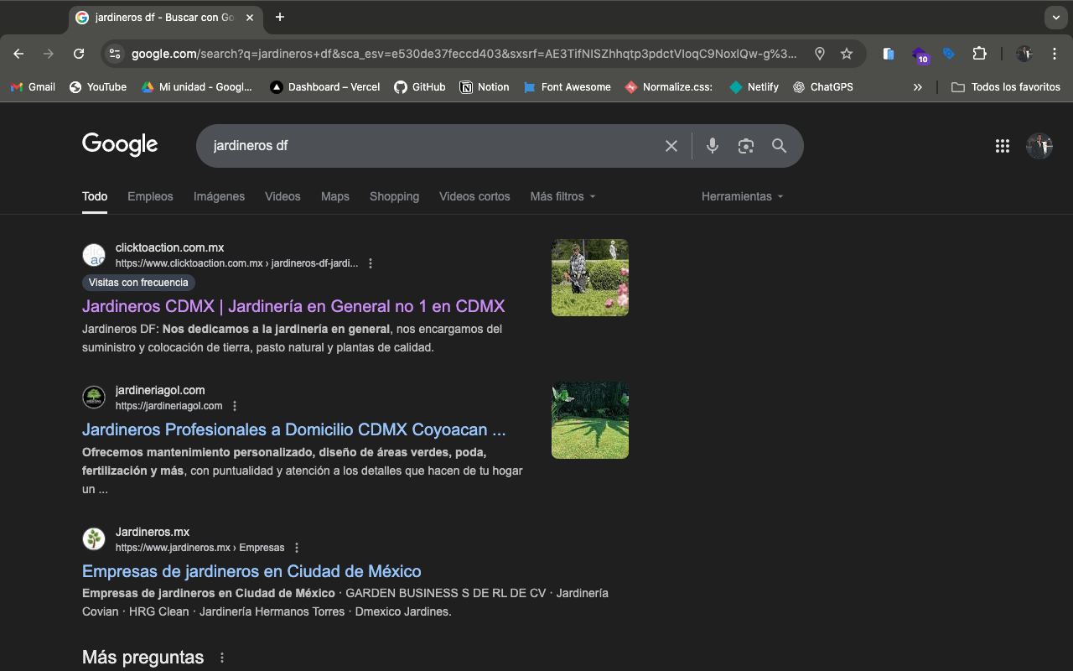1073x671 pixels.
Task: Open Dashboard – Vercel bookmark
Action: [x=324, y=86]
